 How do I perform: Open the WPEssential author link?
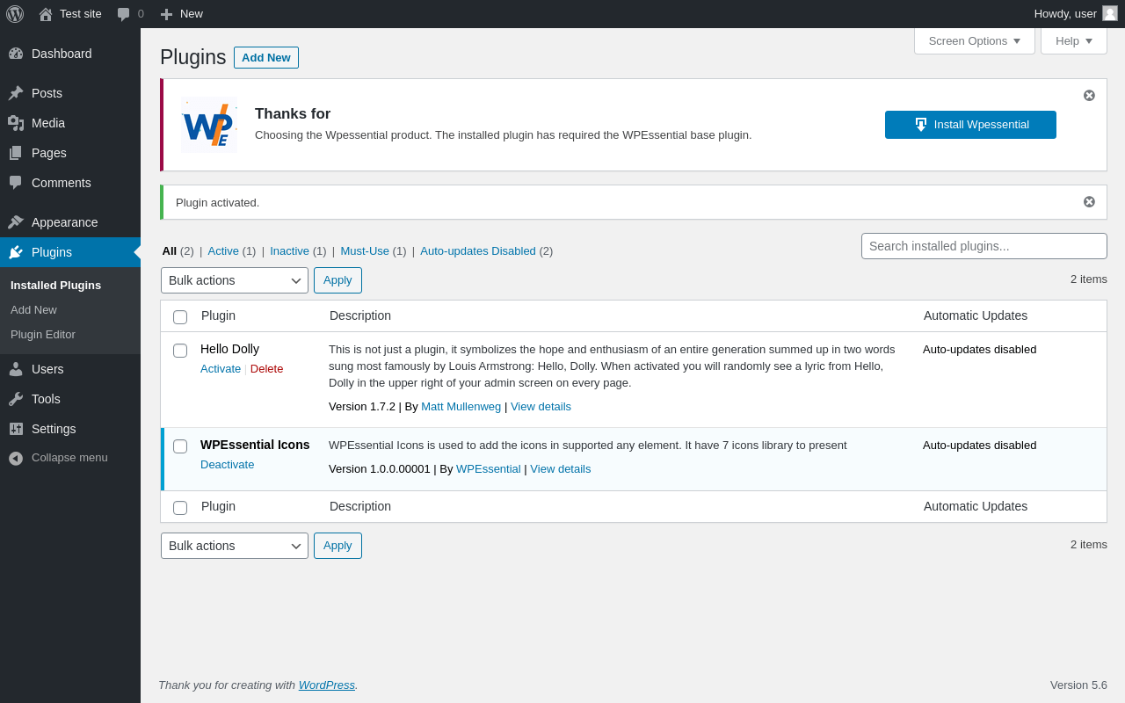click(x=489, y=469)
